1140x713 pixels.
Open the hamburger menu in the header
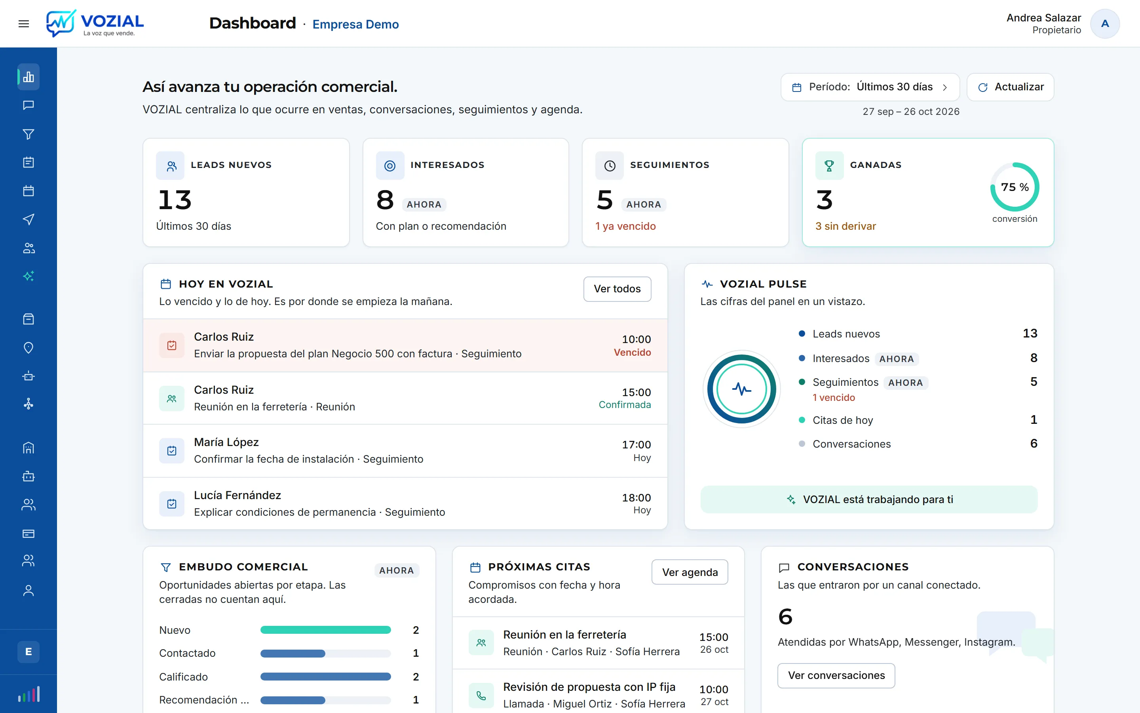[24, 24]
